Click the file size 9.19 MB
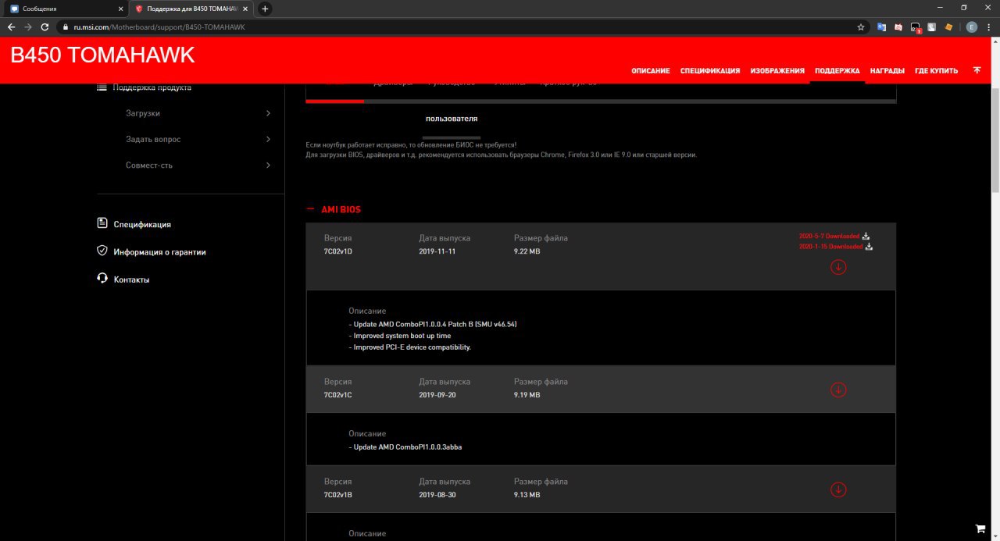 527,395
